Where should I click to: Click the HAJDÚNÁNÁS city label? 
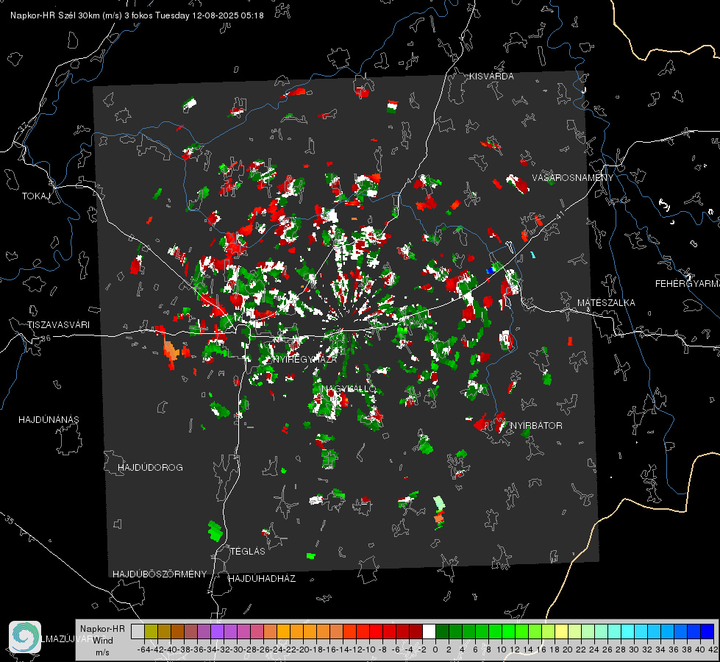pos(49,420)
